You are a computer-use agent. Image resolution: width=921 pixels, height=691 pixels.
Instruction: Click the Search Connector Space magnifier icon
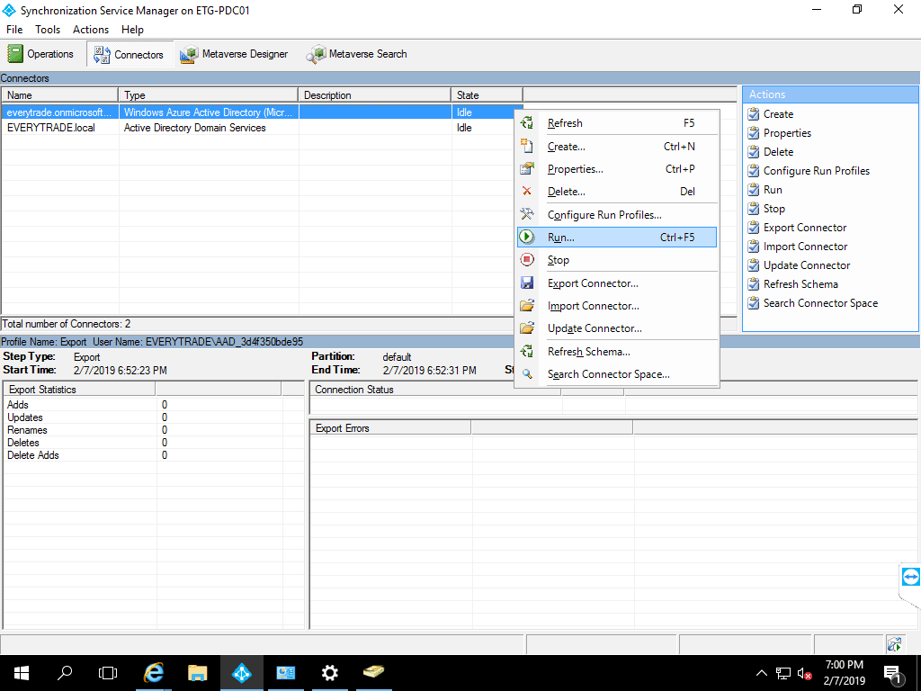pos(527,374)
